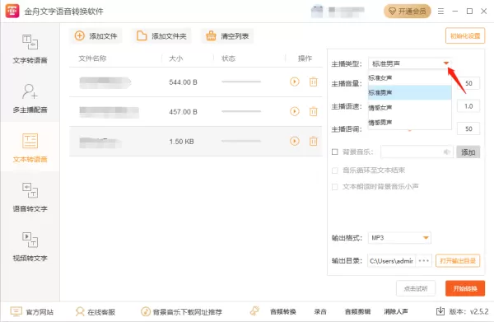The width and height of the screenshot is (494, 322).
Task: Open 音频剪辑 tool link
Action: point(357,312)
